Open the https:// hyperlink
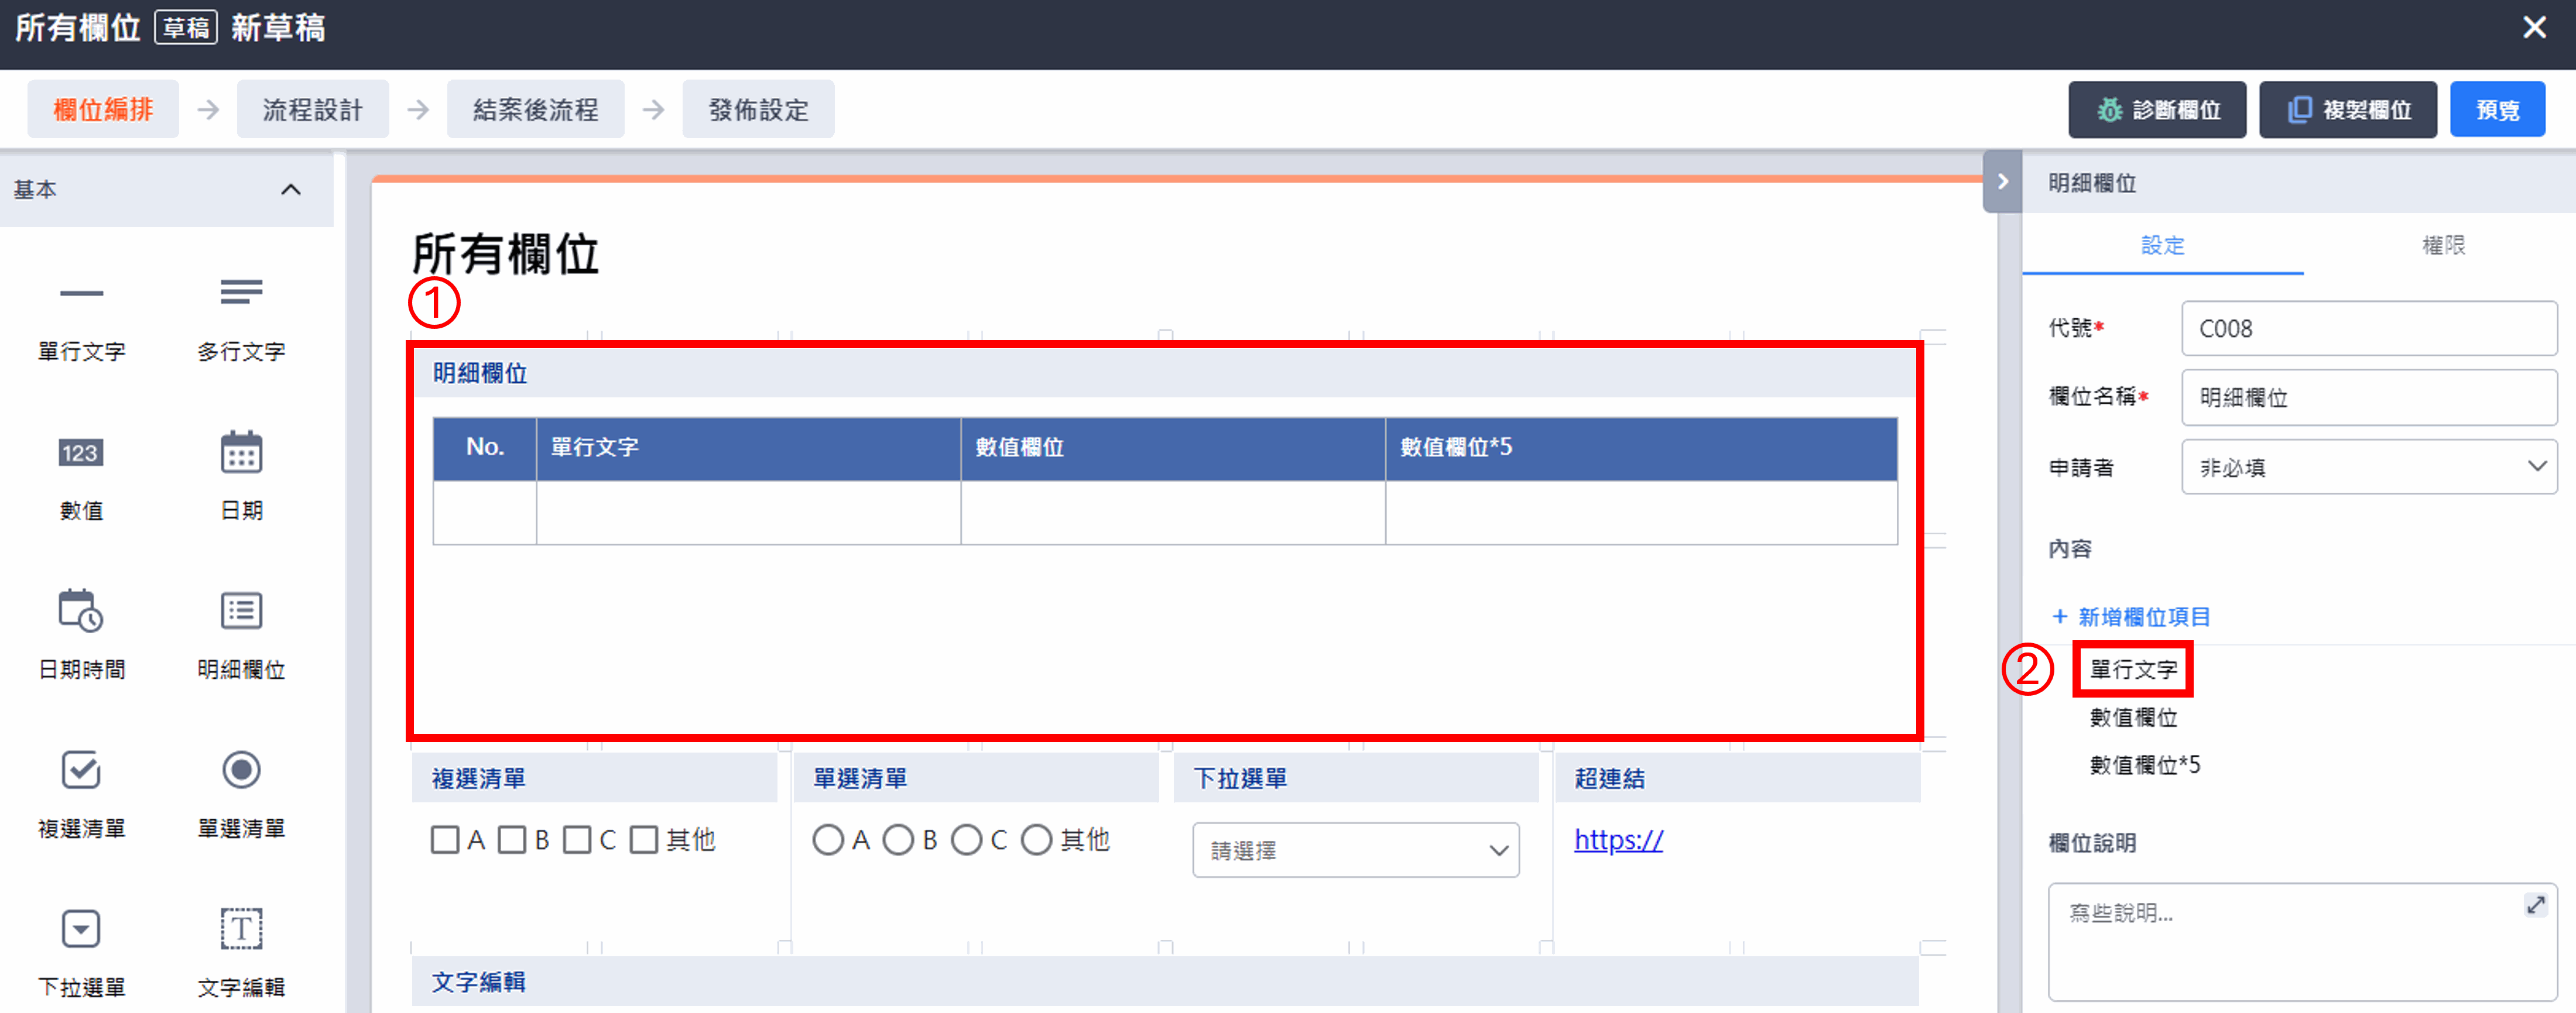The image size is (2576, 1013). 1617,840
